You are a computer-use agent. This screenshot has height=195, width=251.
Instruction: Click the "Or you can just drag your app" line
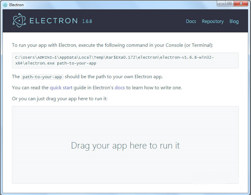[59, 99]
